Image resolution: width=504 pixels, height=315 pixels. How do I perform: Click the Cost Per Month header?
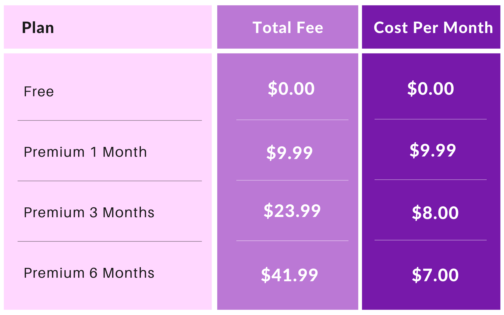pos(433,27)
